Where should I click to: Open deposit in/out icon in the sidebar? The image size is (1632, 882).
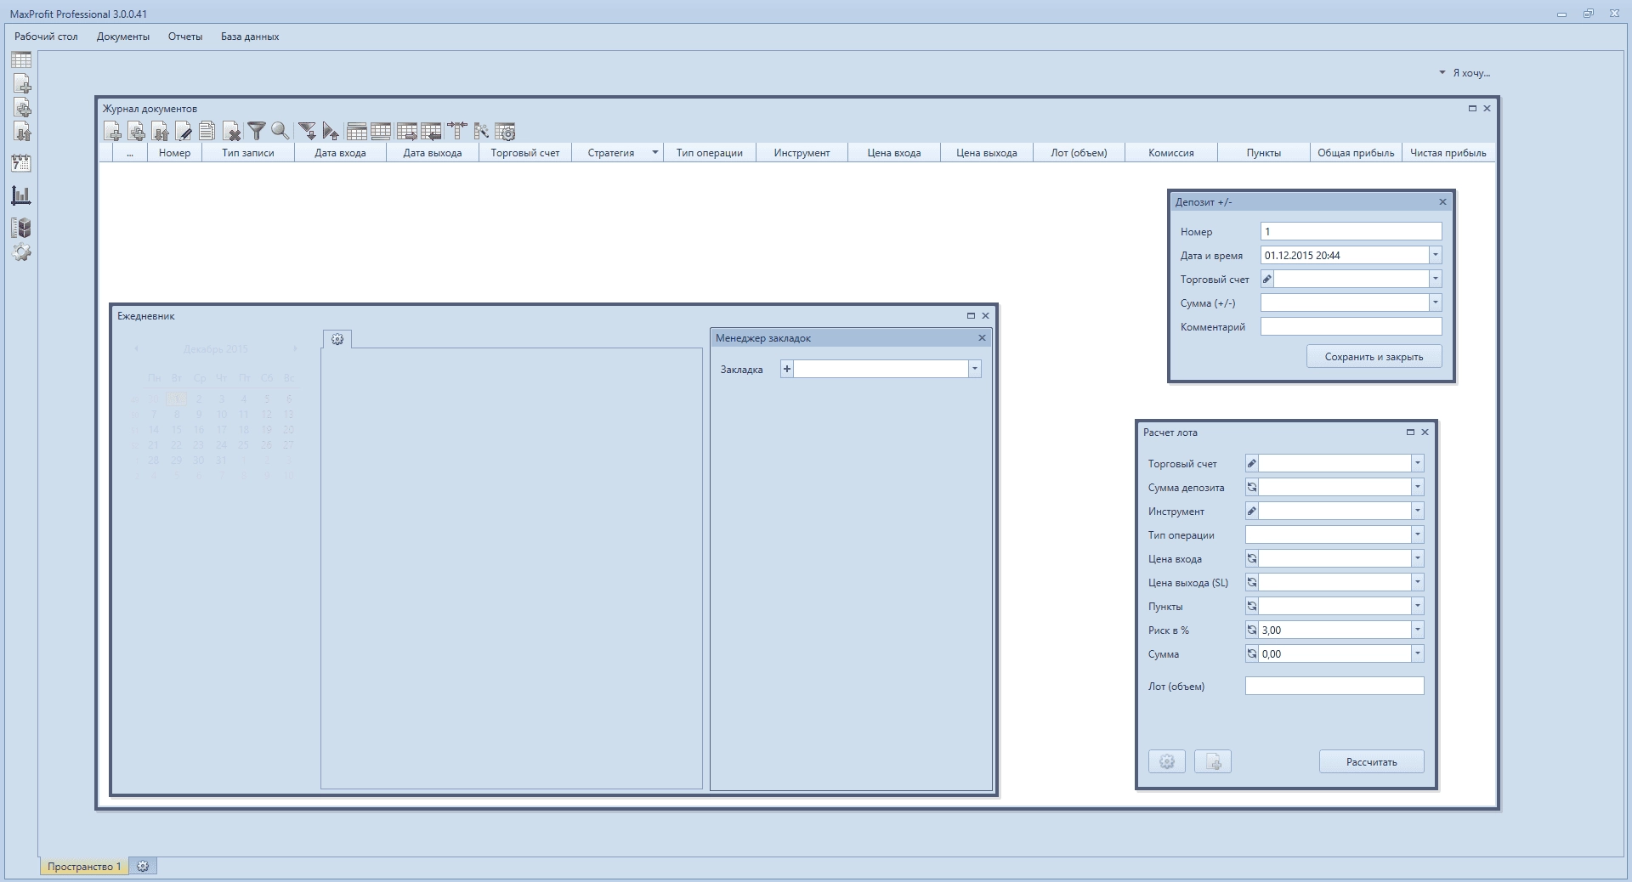point(21,132)
